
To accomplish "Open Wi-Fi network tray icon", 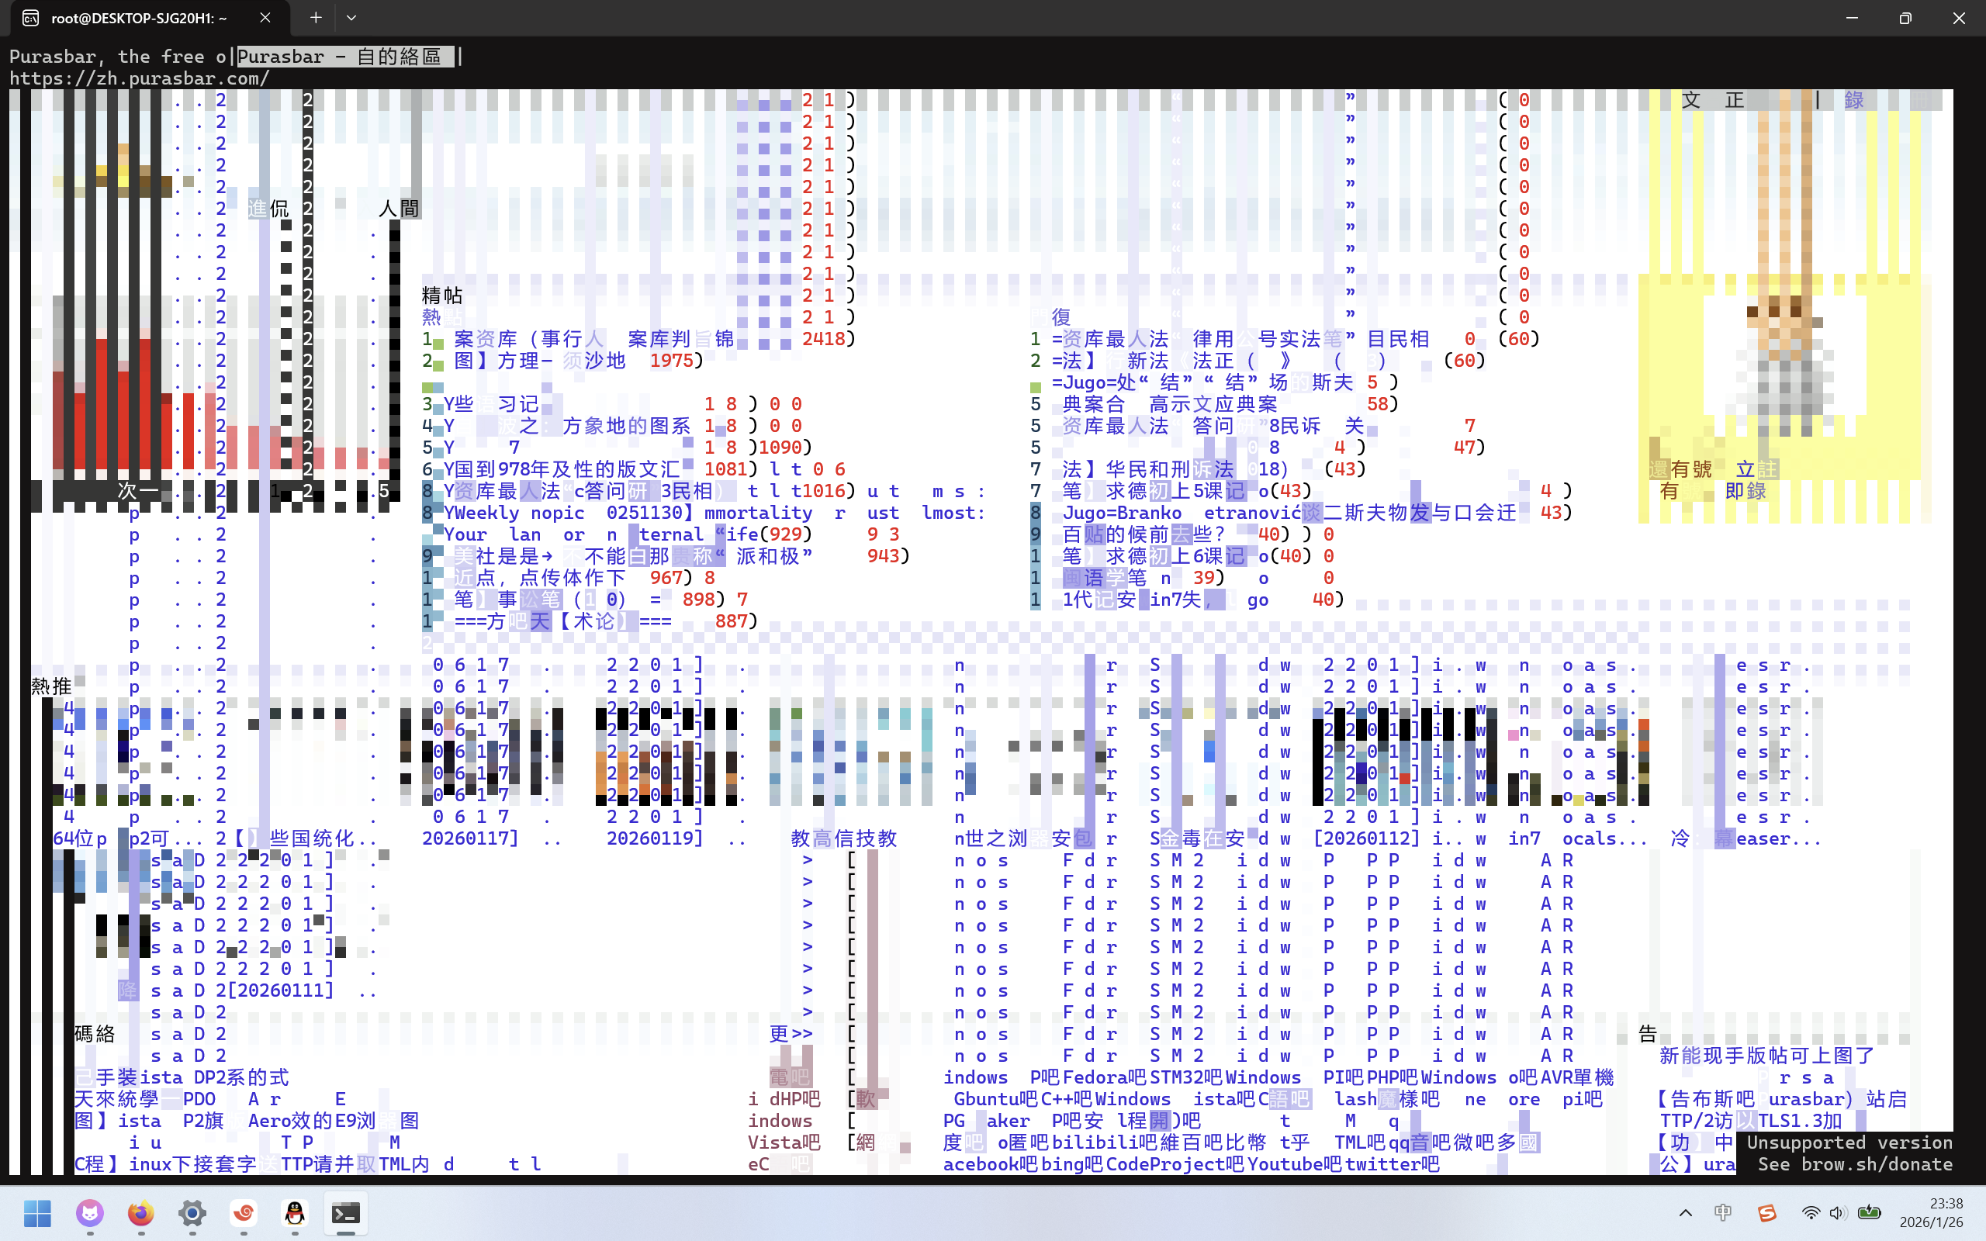I will (x=1810, y=1212).
